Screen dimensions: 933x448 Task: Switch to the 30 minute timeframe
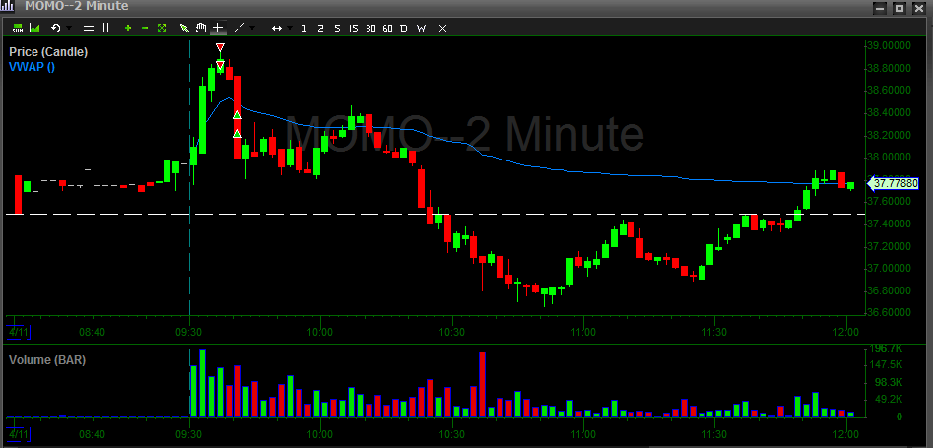click(370, 28)
